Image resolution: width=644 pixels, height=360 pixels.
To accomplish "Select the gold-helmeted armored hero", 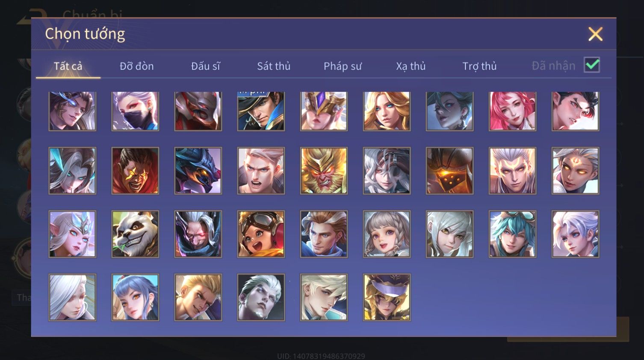I will point(324,111).
